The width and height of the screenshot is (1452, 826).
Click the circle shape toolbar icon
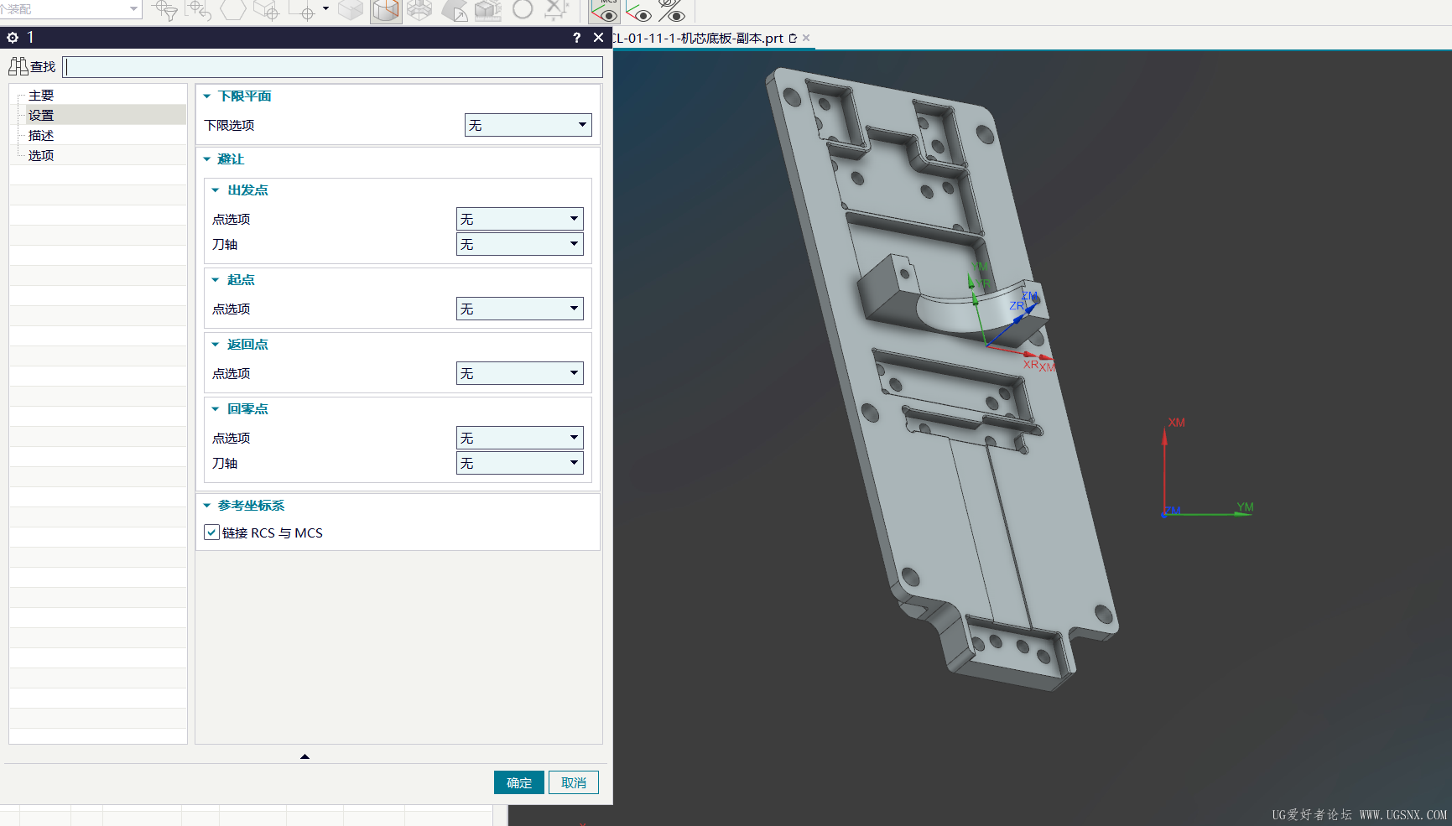point(523,10)
